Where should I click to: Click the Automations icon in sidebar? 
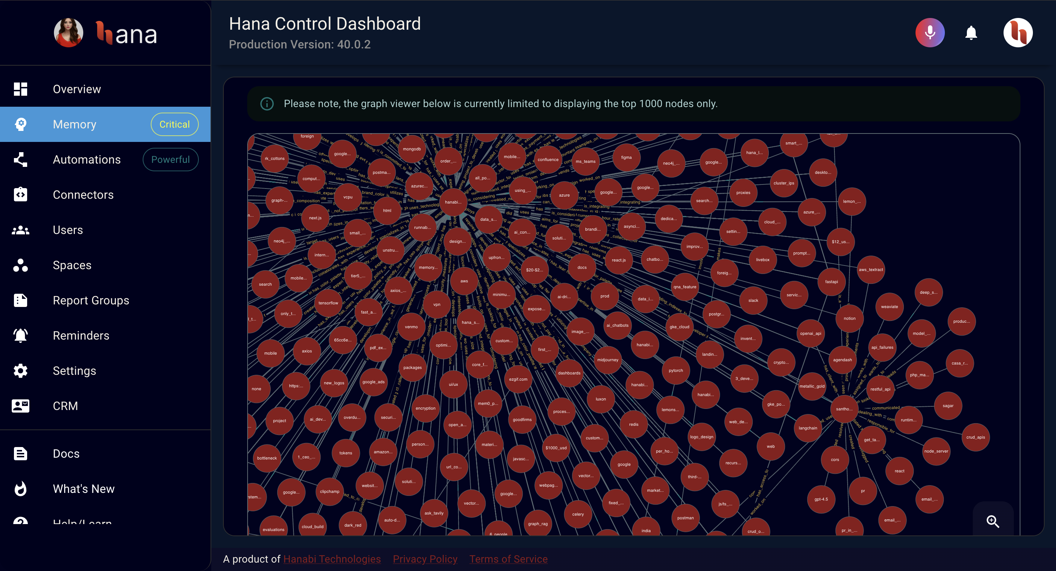[x=21, y=160]
